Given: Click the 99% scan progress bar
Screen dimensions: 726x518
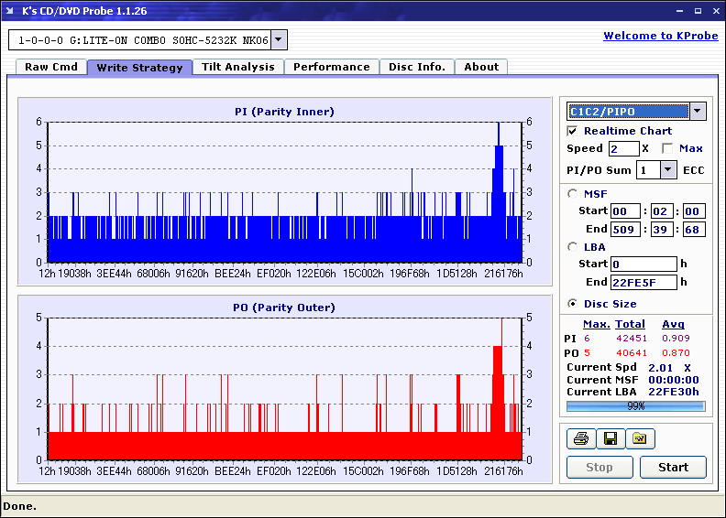Looking at the screenshot, I should click(635, 405).
